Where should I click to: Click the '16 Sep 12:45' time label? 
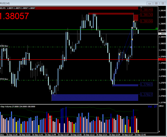pyautogui.click(x=140, y=135)
